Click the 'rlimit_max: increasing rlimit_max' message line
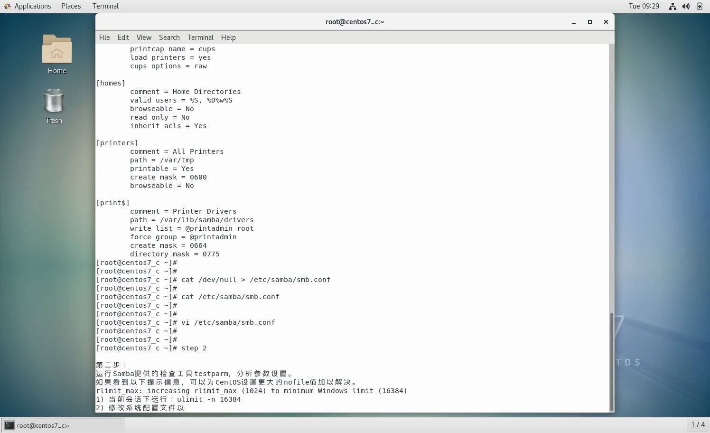The image size is (710, 433). point(252,391)
